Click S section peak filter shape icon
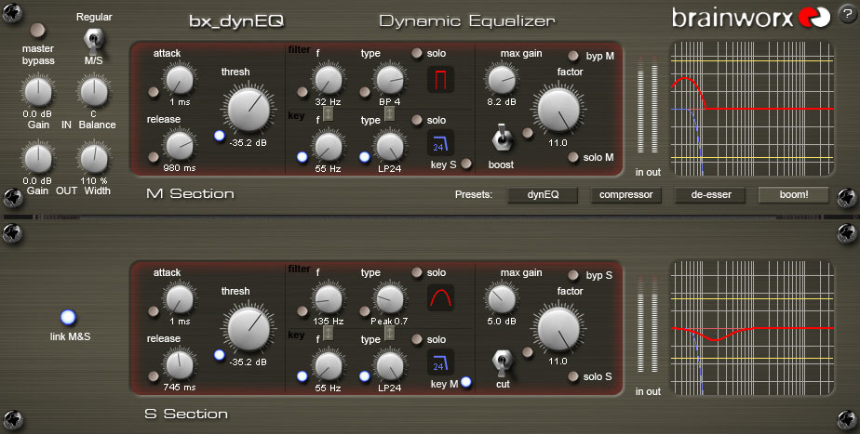The width and height of the screenshot is (860, 434). point(440,297)
